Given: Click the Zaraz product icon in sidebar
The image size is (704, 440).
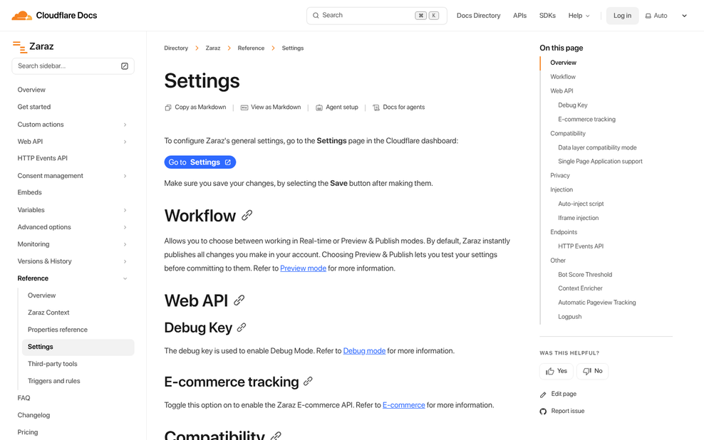Looking at the screenshot, I should point(19,47).
